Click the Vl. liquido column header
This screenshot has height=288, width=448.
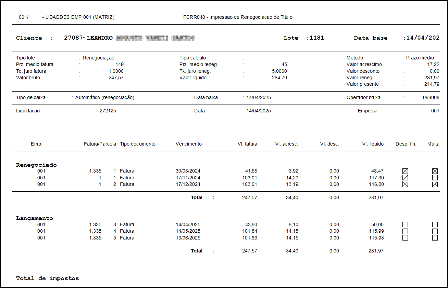373,144
